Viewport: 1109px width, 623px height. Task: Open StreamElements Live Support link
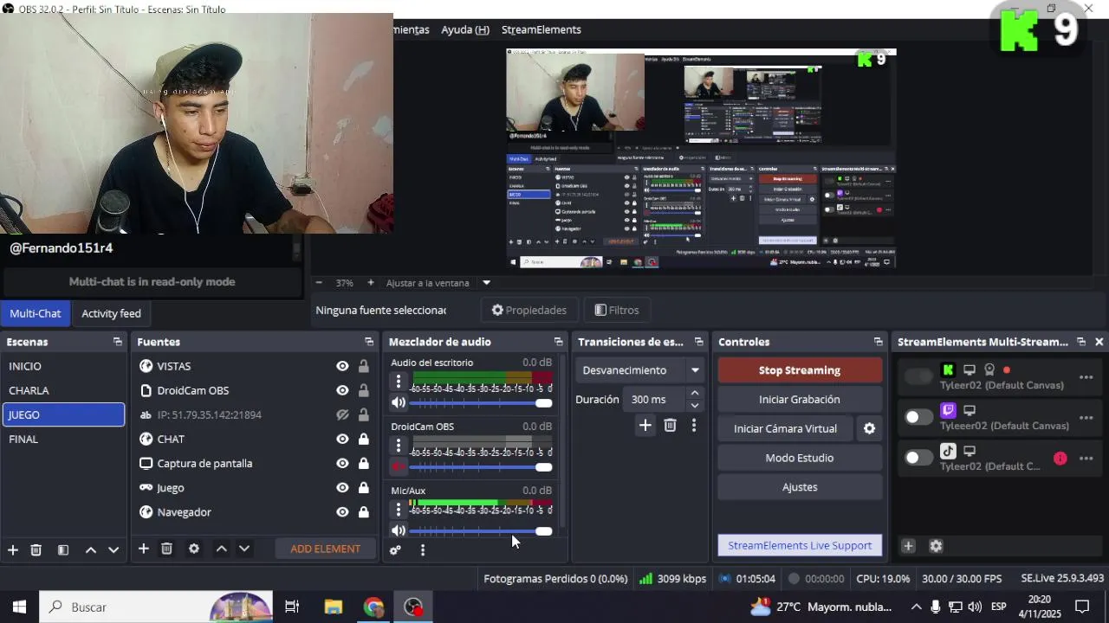point(800,545)
